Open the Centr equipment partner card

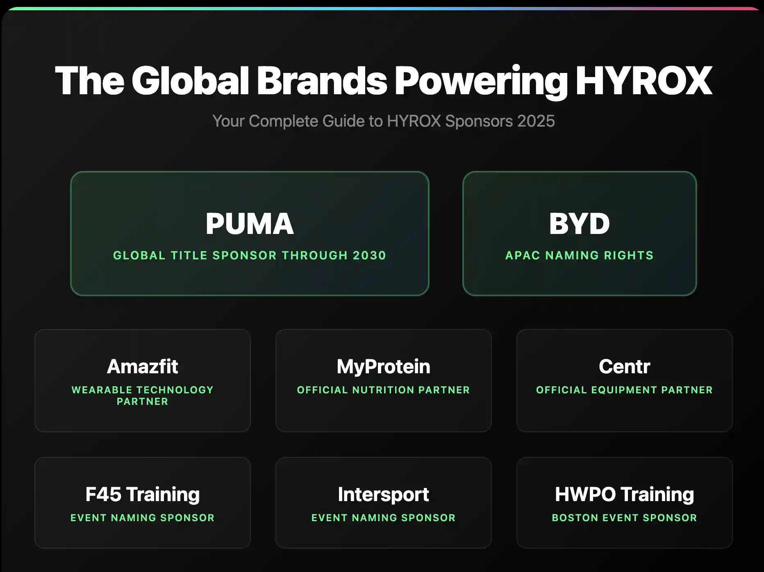pyautogui.click(x=624, y=381)
